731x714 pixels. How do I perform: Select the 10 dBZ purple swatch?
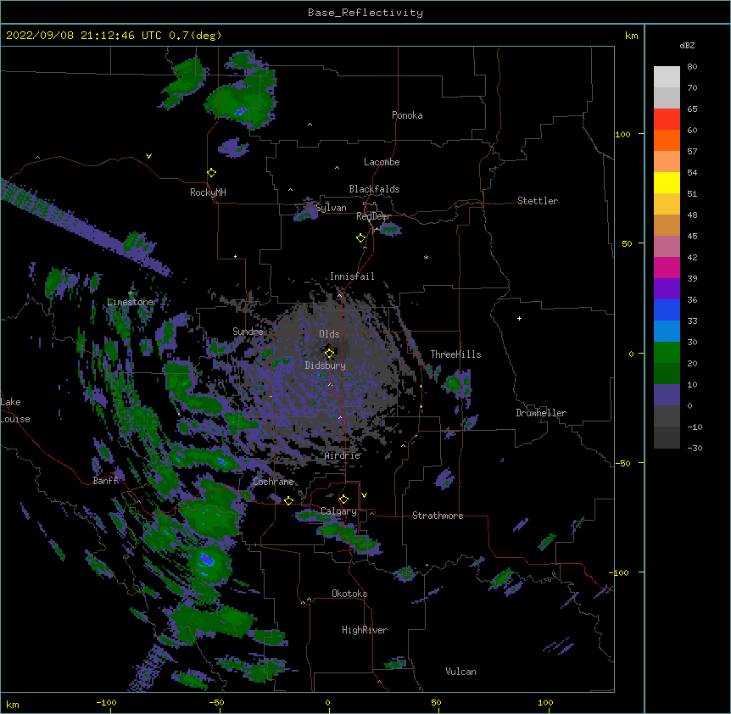[x=667, y=395]
